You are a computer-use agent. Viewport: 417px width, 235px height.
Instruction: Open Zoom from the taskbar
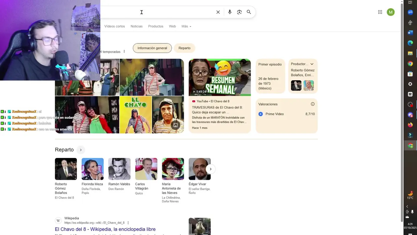point(410,12)
